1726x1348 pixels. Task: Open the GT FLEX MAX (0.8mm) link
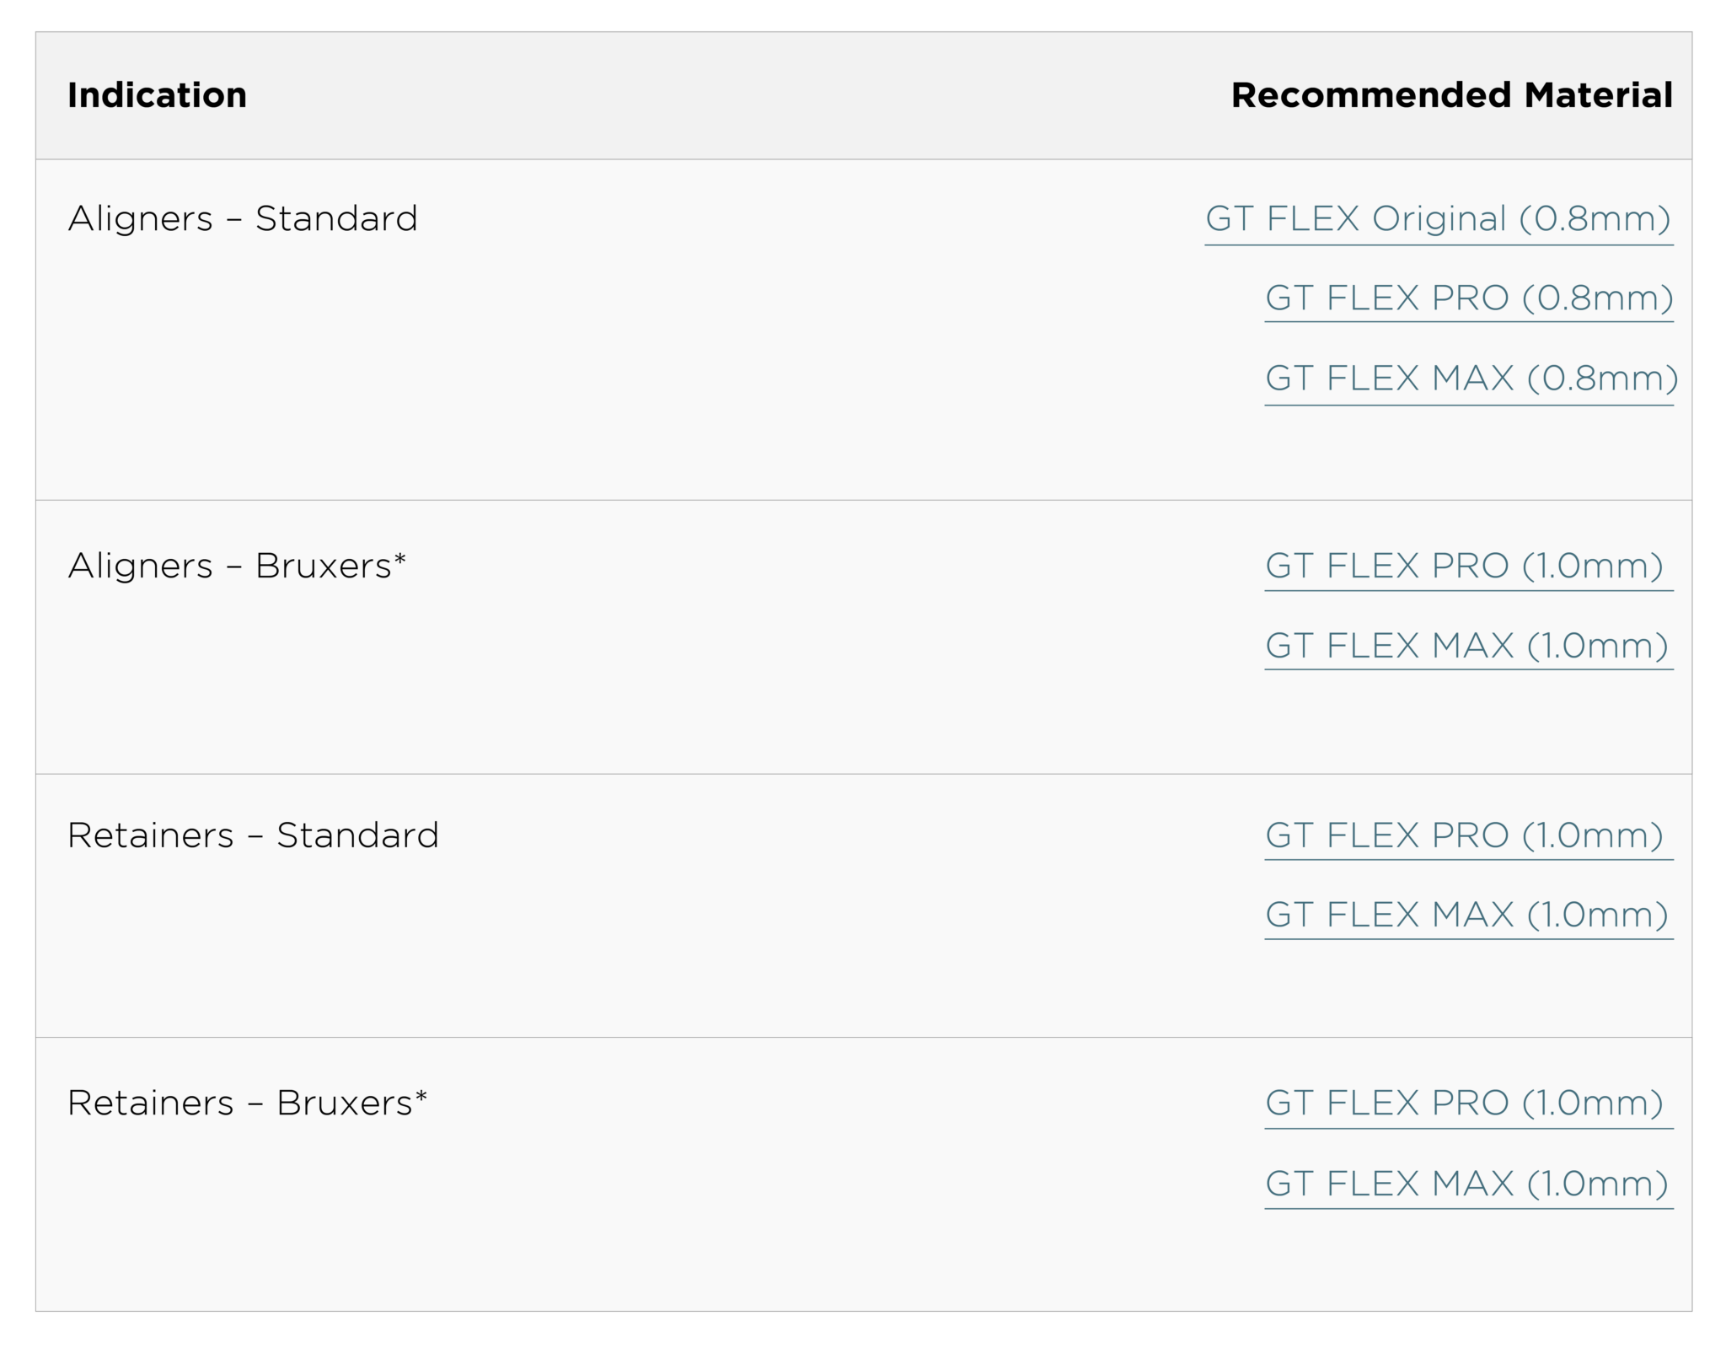1471,379
